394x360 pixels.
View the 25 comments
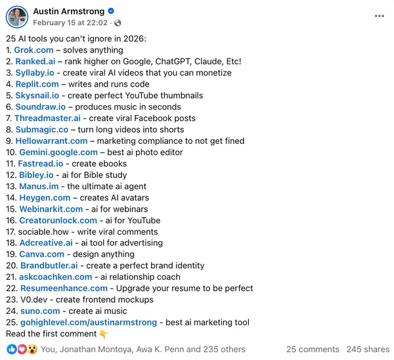click(x=312, y=349)
